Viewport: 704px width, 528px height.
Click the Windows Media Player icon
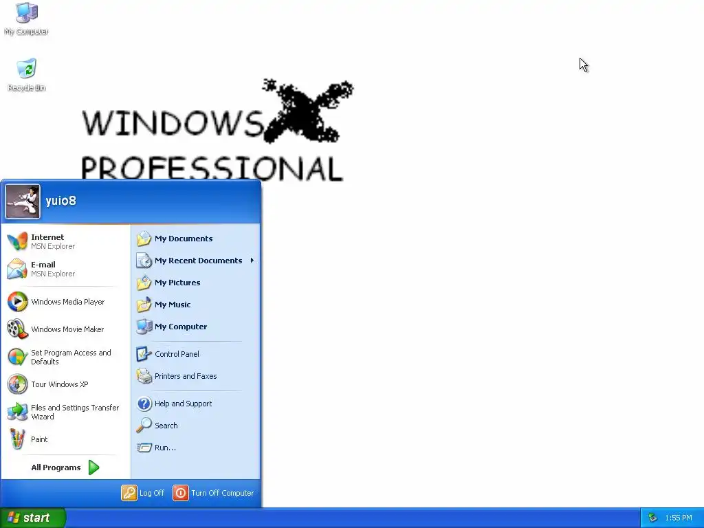[17, 302]
